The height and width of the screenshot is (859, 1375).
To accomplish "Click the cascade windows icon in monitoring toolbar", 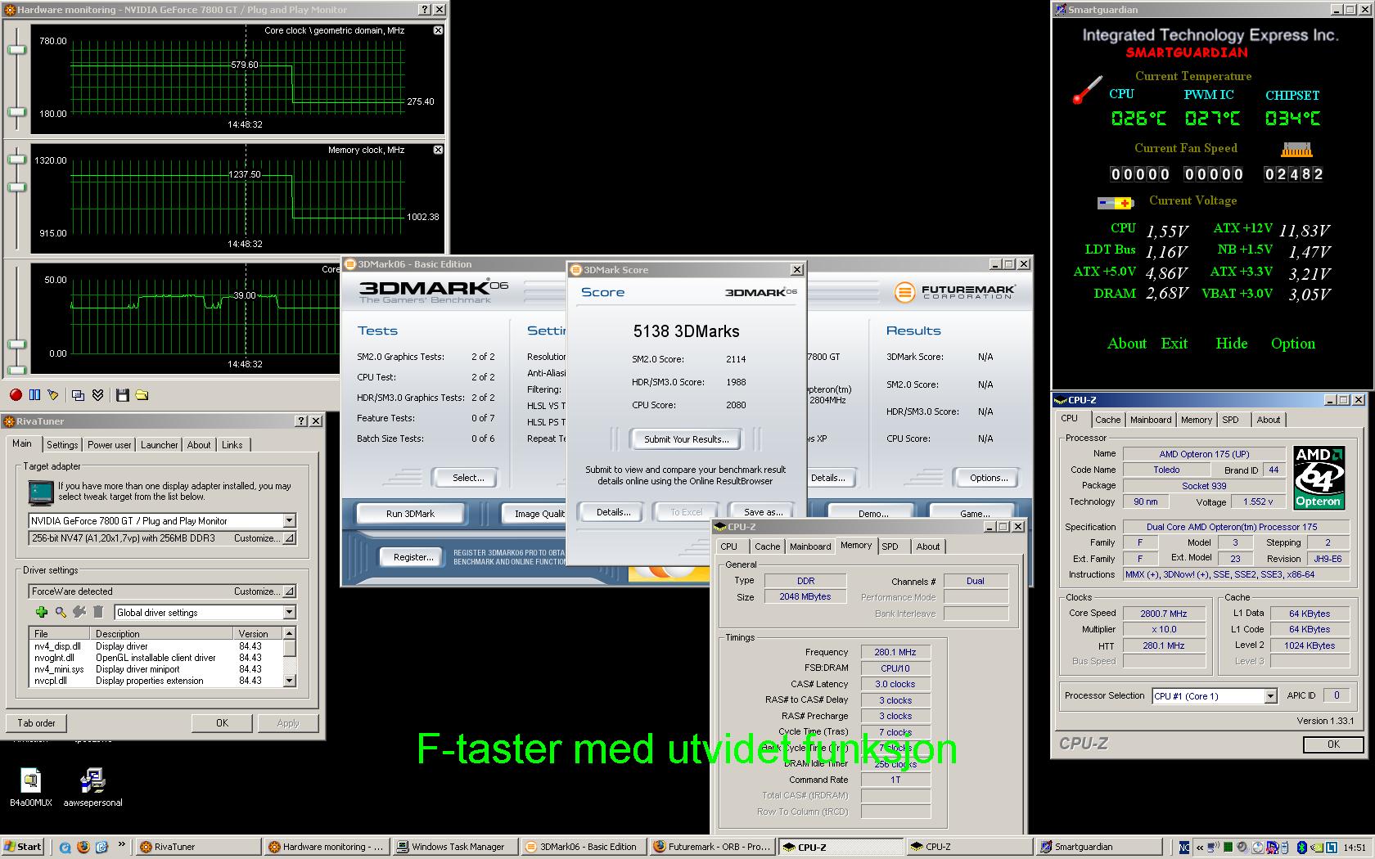I will [x=79, y=395].
